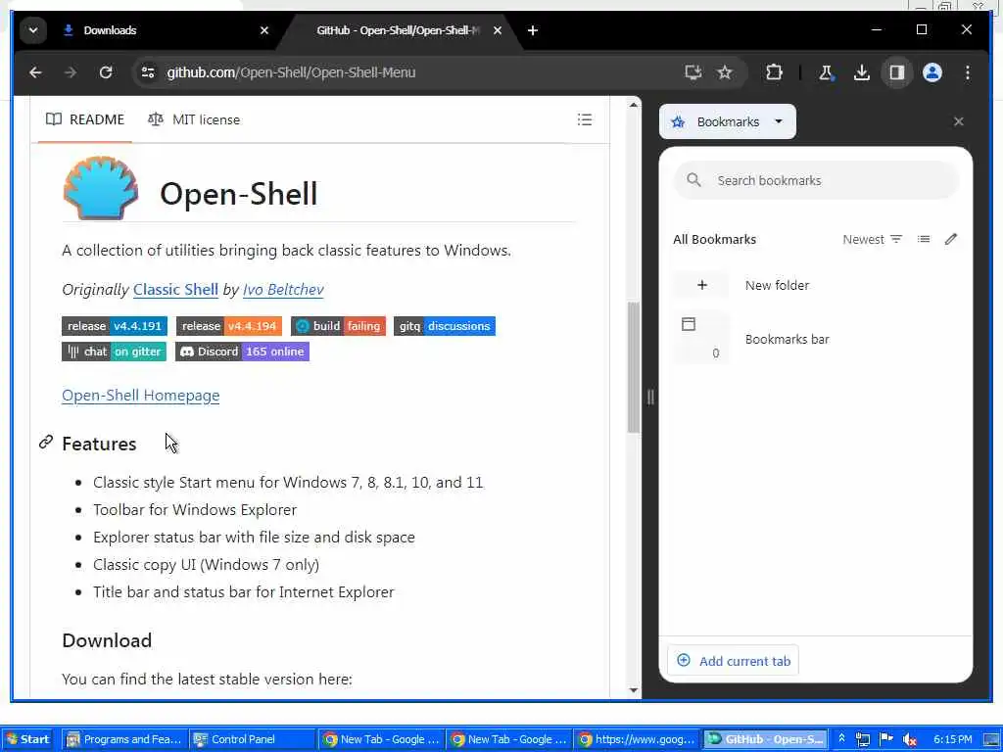Click the 6:15 PM clock
This screenshot has width=1003, height=752.
[x=952, y=739]
